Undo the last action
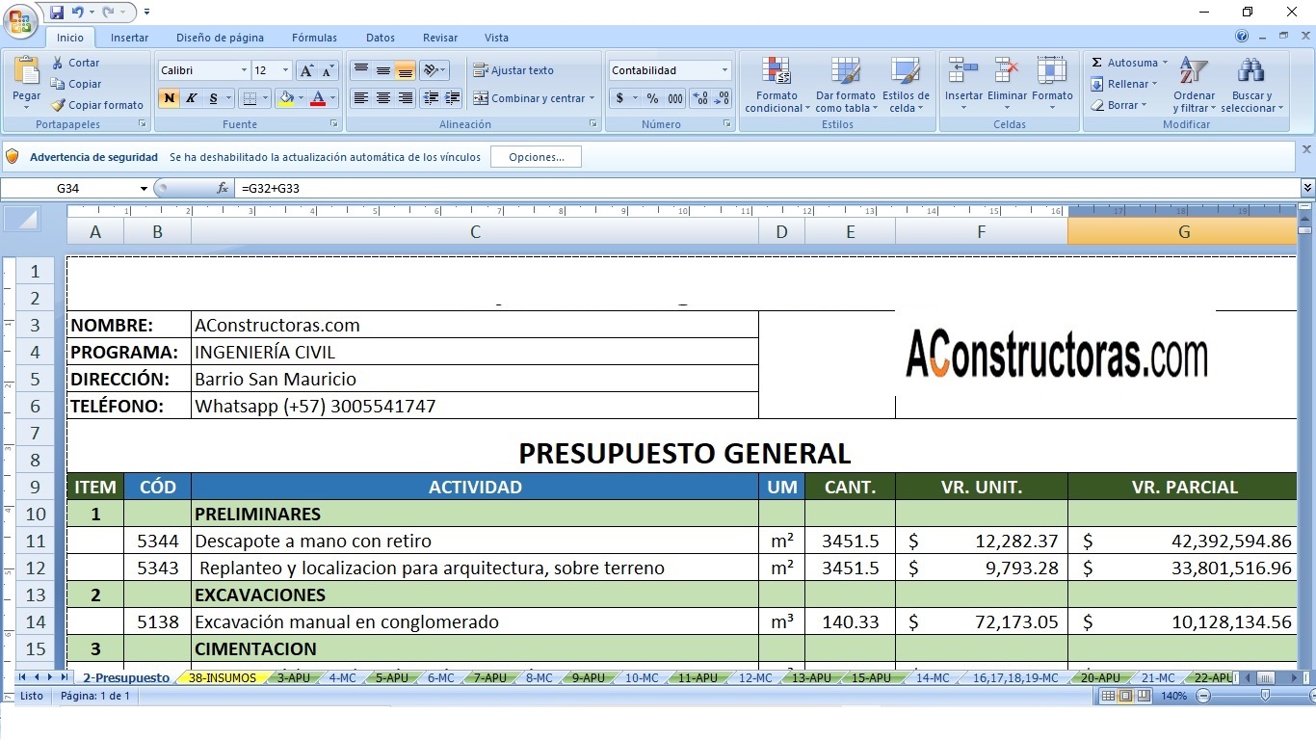This screenshot has height=740, width=1316. (77, 13)
